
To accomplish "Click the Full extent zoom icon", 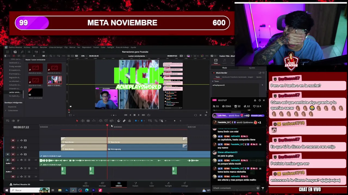I will point(150,121).
